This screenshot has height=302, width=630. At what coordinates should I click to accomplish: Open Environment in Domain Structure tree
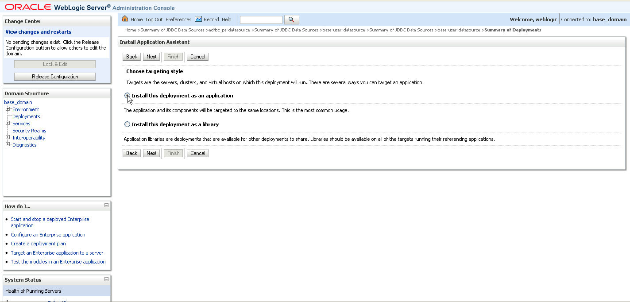click(26, 109)
